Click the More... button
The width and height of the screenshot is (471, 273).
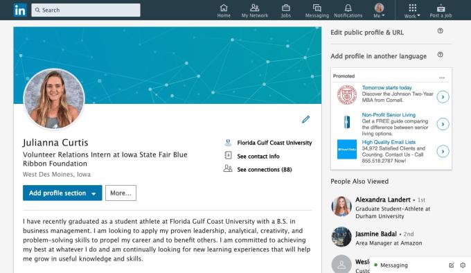tap(121, 193)
